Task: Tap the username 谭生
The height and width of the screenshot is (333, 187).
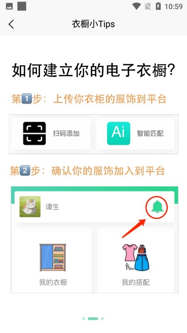Action: click(52, 207)
